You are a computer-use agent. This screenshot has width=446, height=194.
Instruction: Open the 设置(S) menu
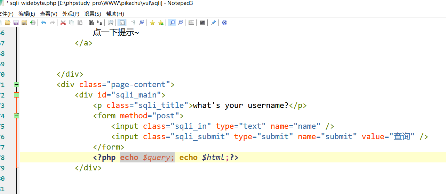tap(93, 14)
